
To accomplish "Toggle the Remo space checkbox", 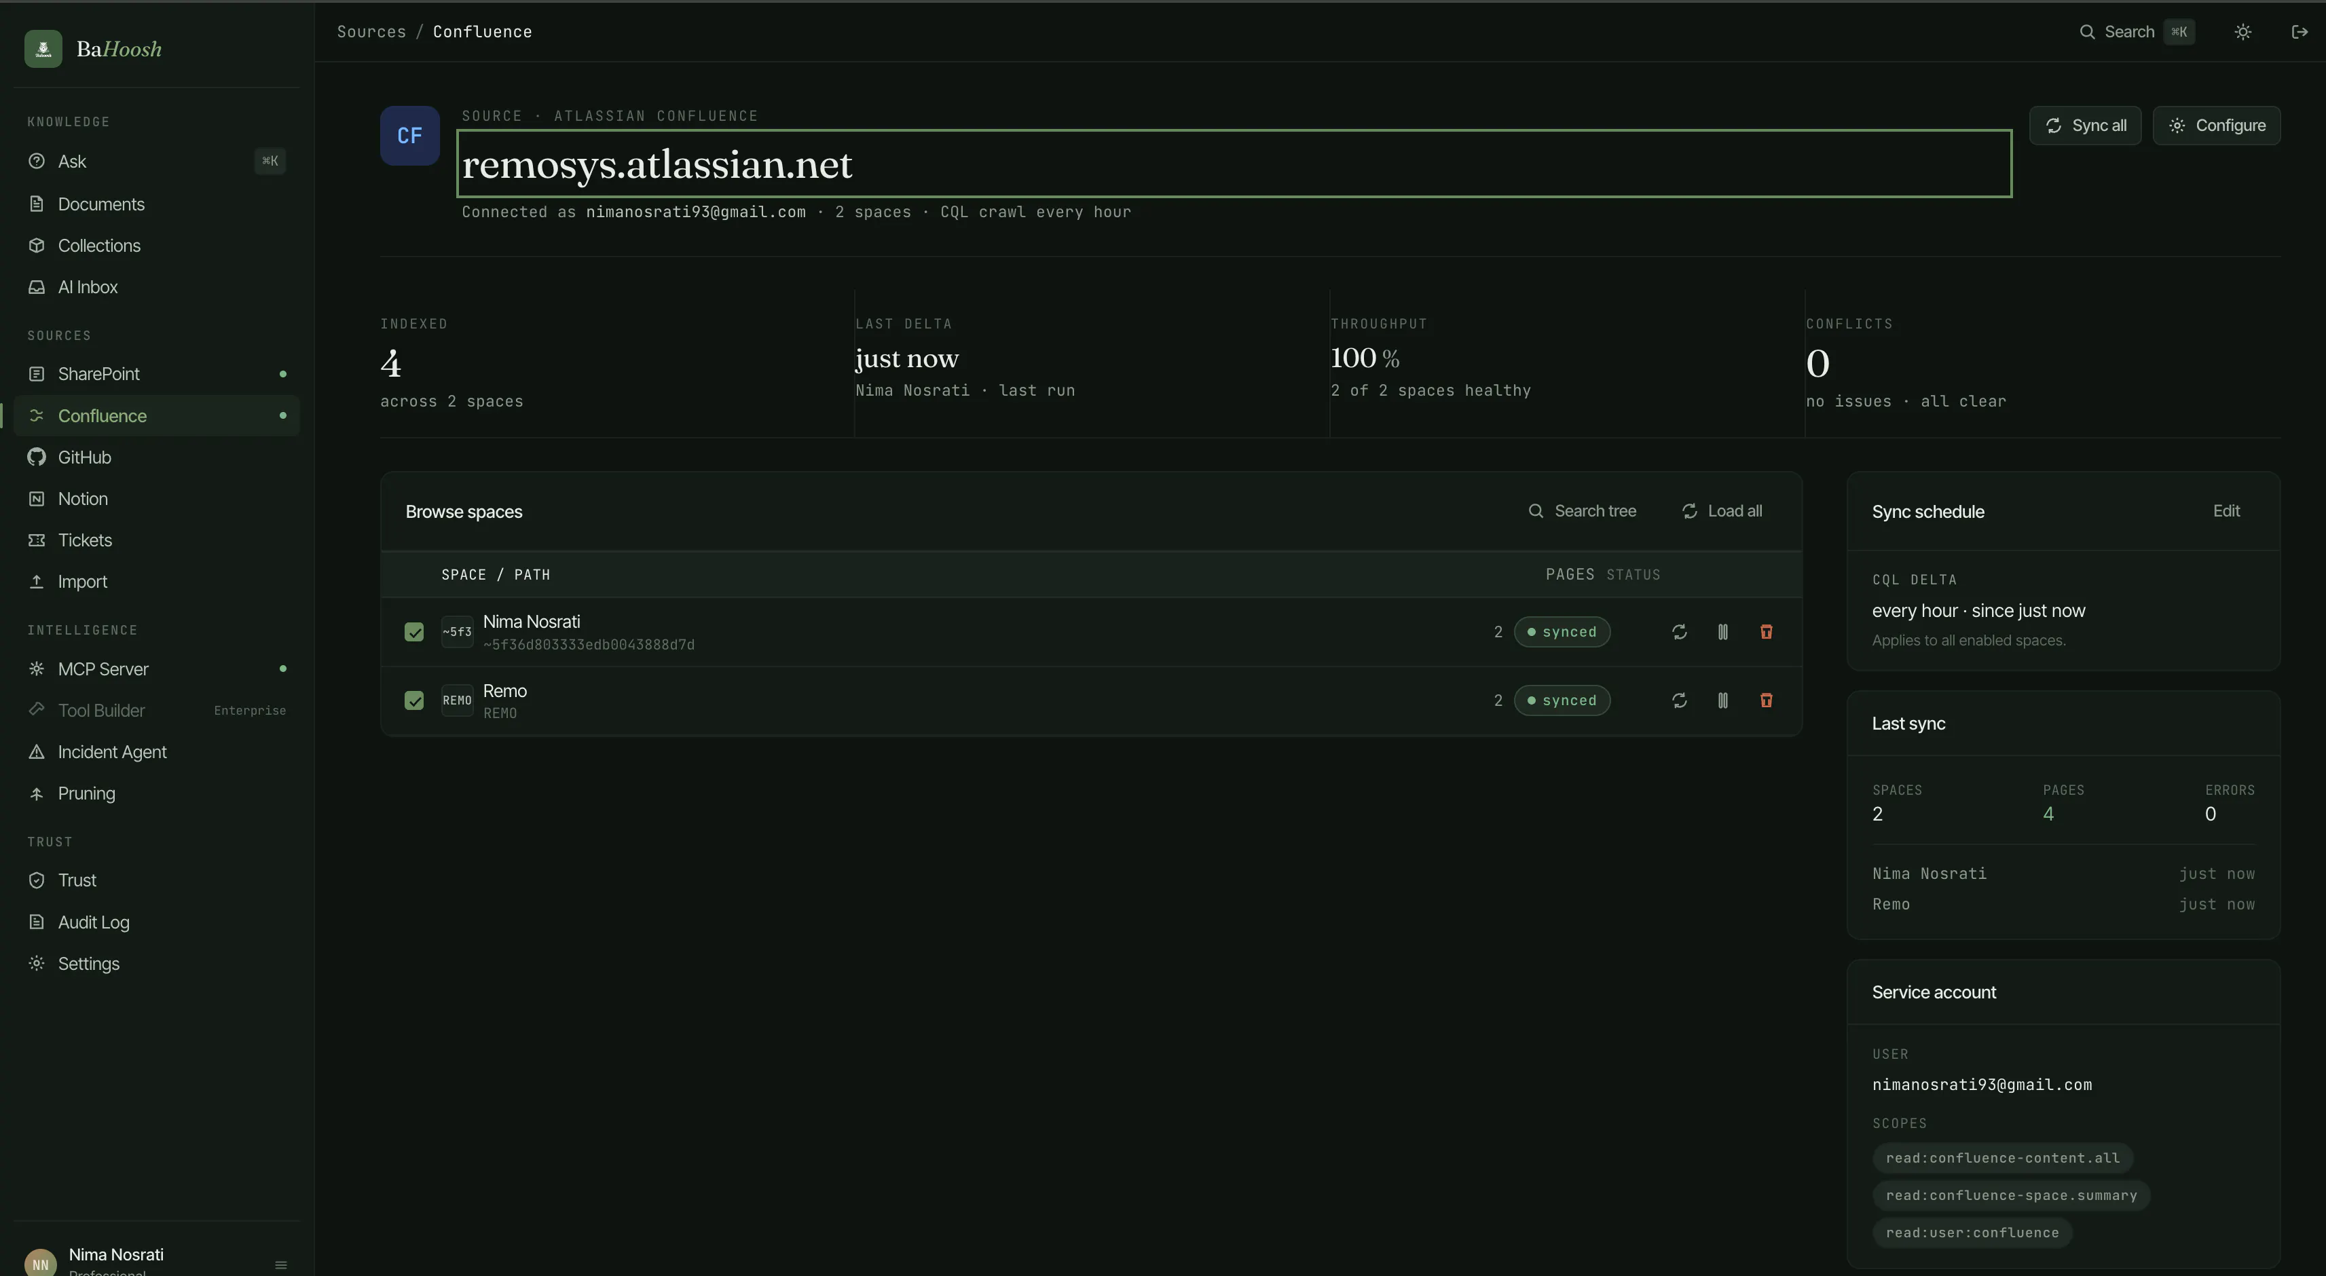I will click(414, 700).
